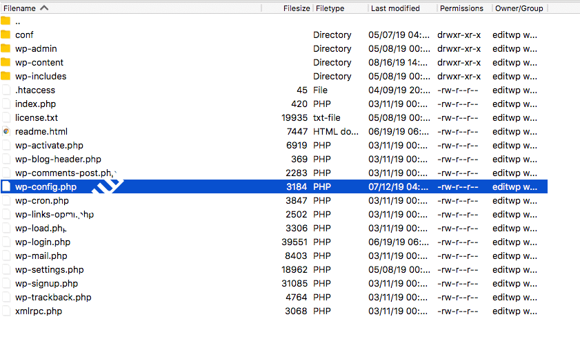Click the 04/09/19 last modified date

pyautogui.click(x=399, y=90)
